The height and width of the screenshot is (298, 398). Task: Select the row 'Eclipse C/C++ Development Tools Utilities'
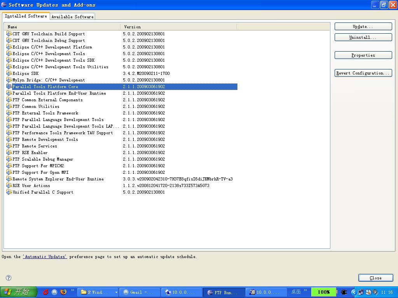click(122, 67)
